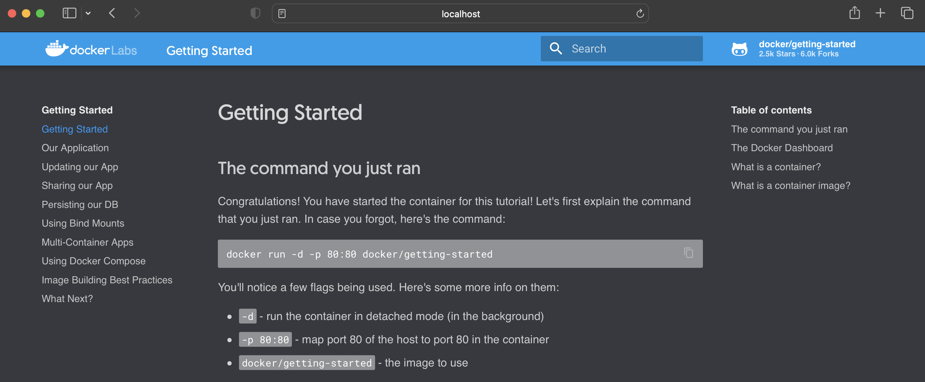Navigate to Using Docker Compose

coord(93,261)
